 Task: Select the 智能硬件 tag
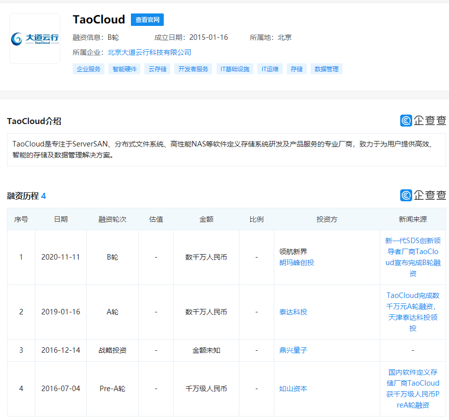coord(124,69)
